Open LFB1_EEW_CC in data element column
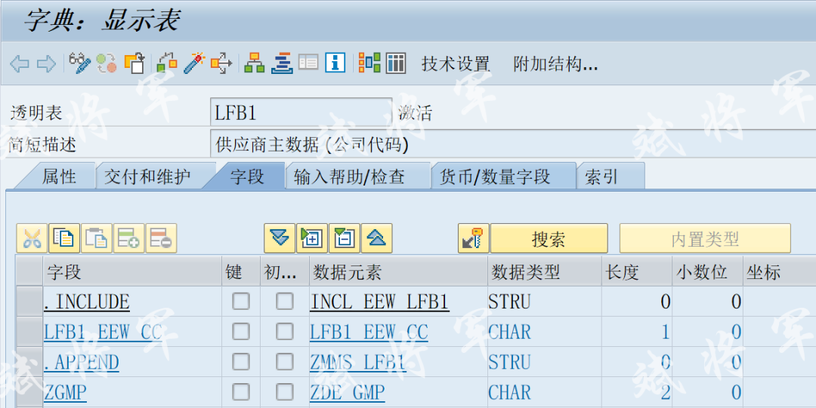This screenshot has width=816, height=408. coord(369,332)
